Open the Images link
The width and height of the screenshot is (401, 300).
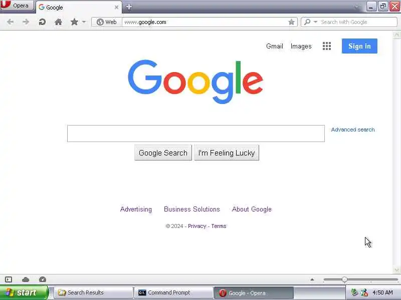301,46
